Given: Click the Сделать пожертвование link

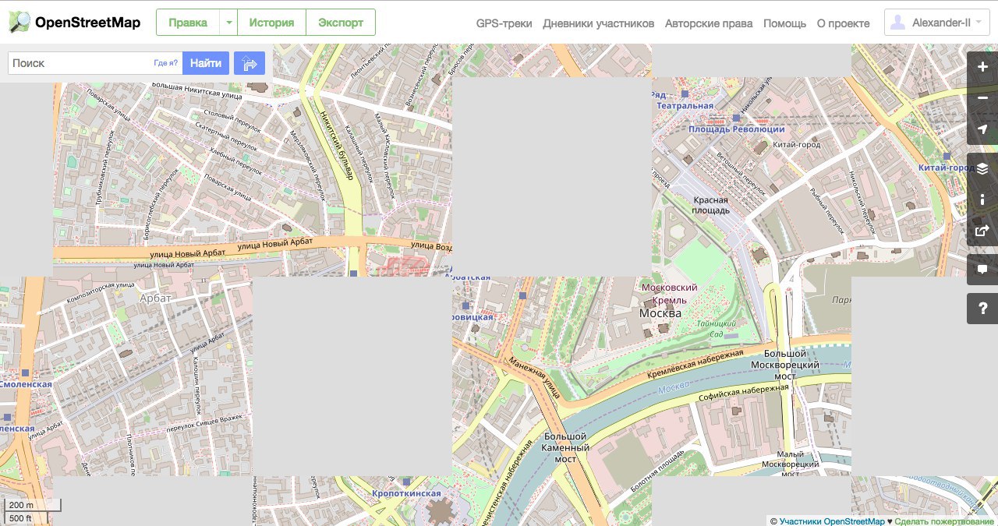Looking at the screenshot, I should (x=944, y=521).
